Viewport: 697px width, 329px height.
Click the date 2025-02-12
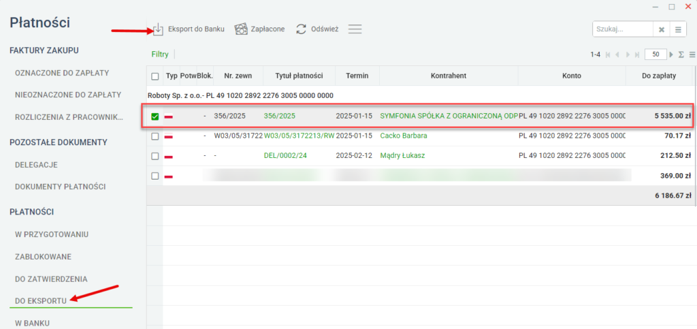354,156
